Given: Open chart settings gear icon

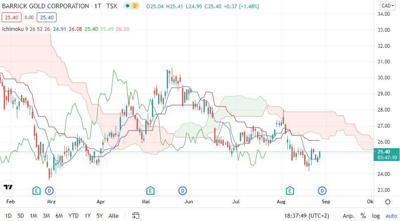Looking at the screenshot, I should coord(388,202).
